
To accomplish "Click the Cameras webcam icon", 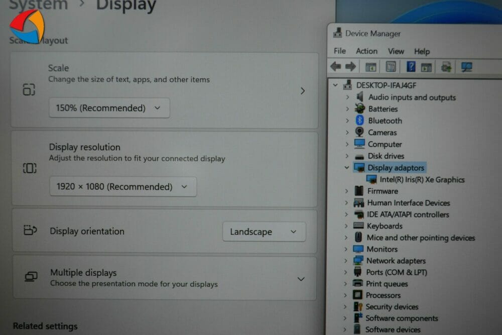I will tap(359, 132).
